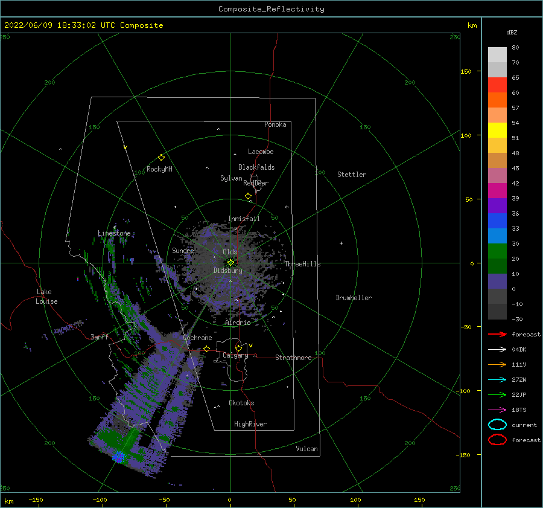This screenshot has width=543, height=508.
Task: Select the slate purple 0–10 dBZ swatch
Action: [497, 281]
